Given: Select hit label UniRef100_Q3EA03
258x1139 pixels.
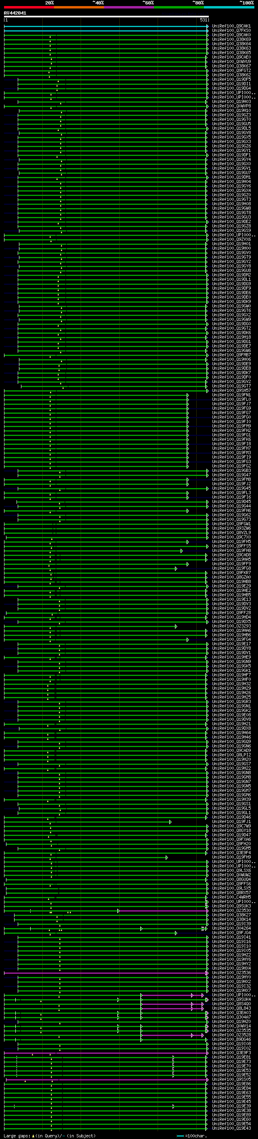Looking at the screenshot, I should click(x=231, y=1013).
